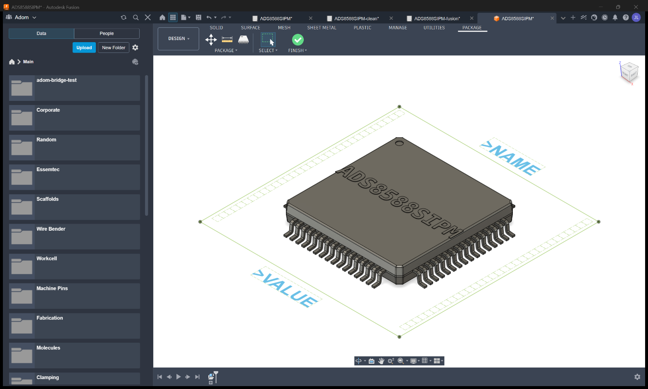Create a new design tab with plus

[x=573, y=17]
